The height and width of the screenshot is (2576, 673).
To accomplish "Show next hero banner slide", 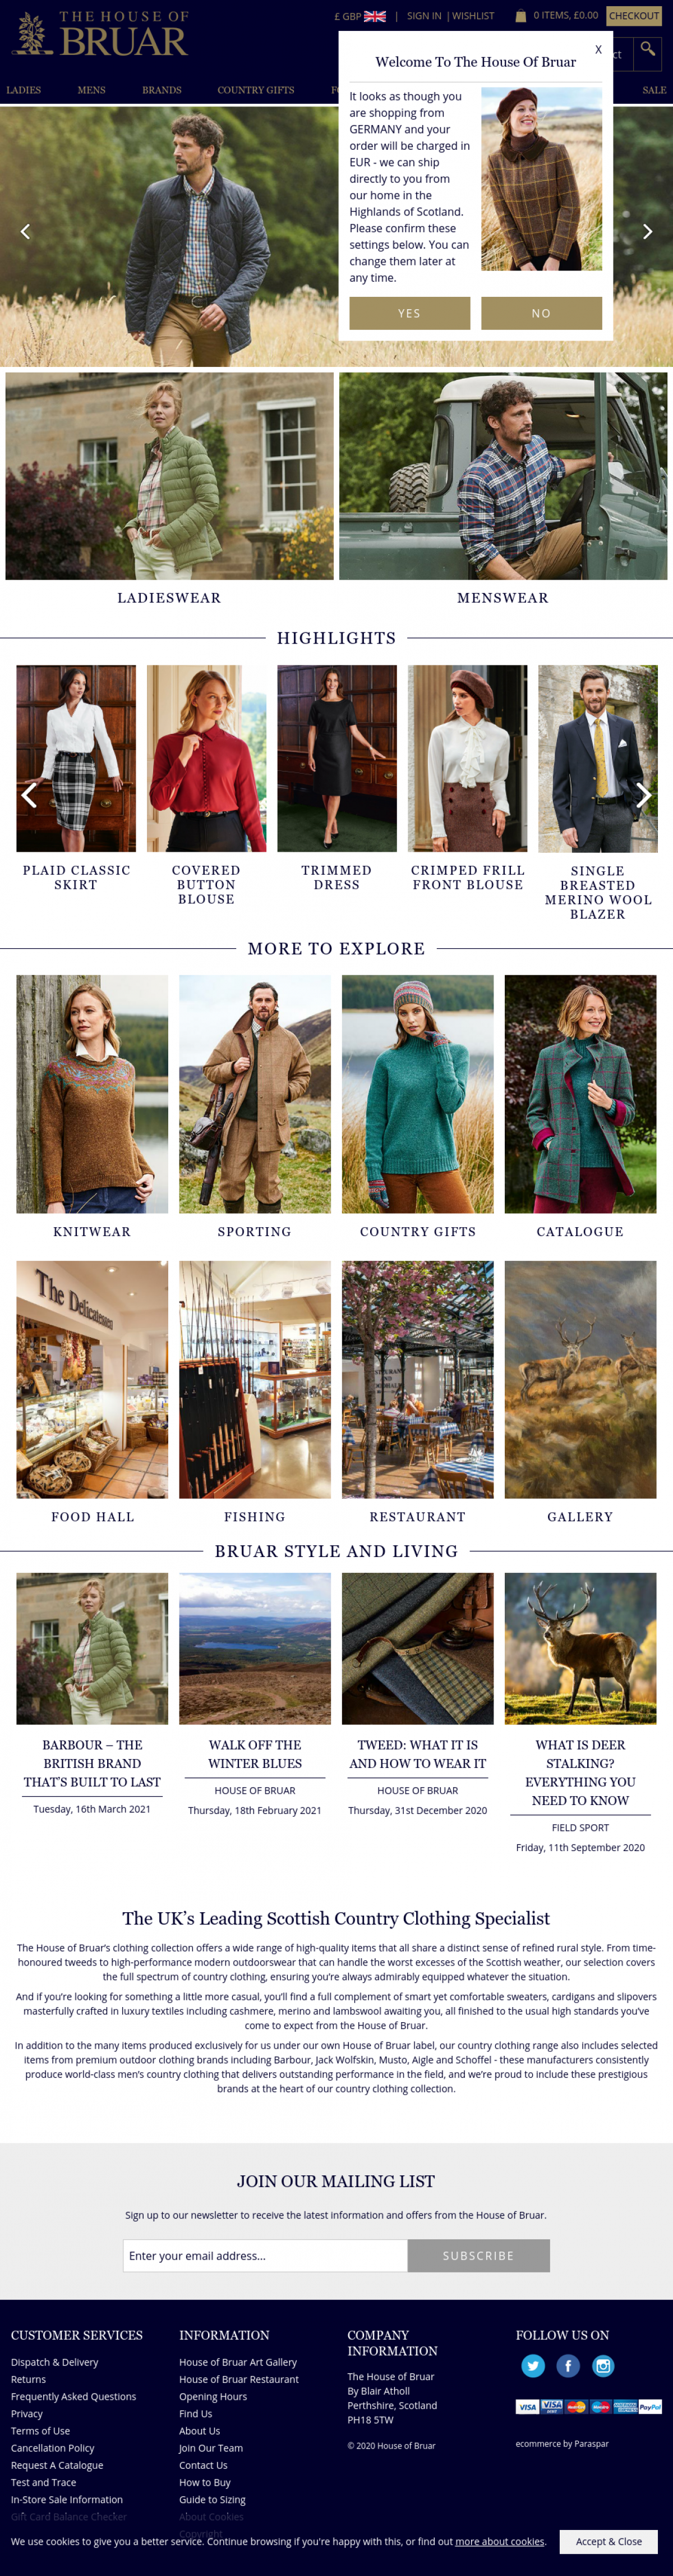I will click(647, 232).
